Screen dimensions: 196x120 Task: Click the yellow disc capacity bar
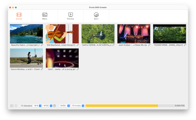click(122, 106)
